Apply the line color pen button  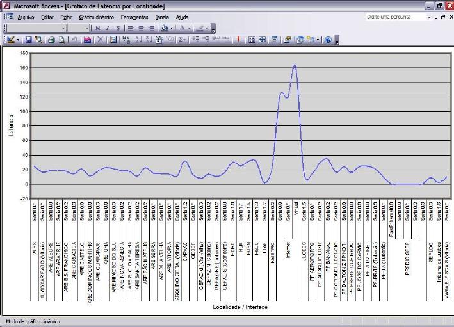pyautogui.click(x=200, y=28)
